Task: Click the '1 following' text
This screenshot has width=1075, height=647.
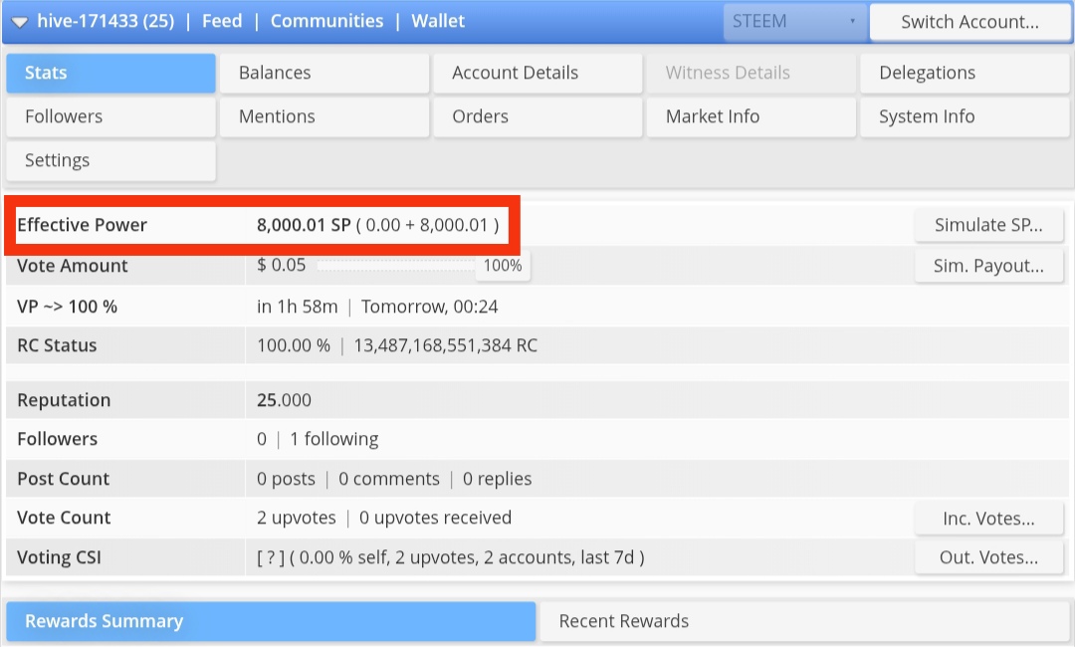Action: [333, 439]
